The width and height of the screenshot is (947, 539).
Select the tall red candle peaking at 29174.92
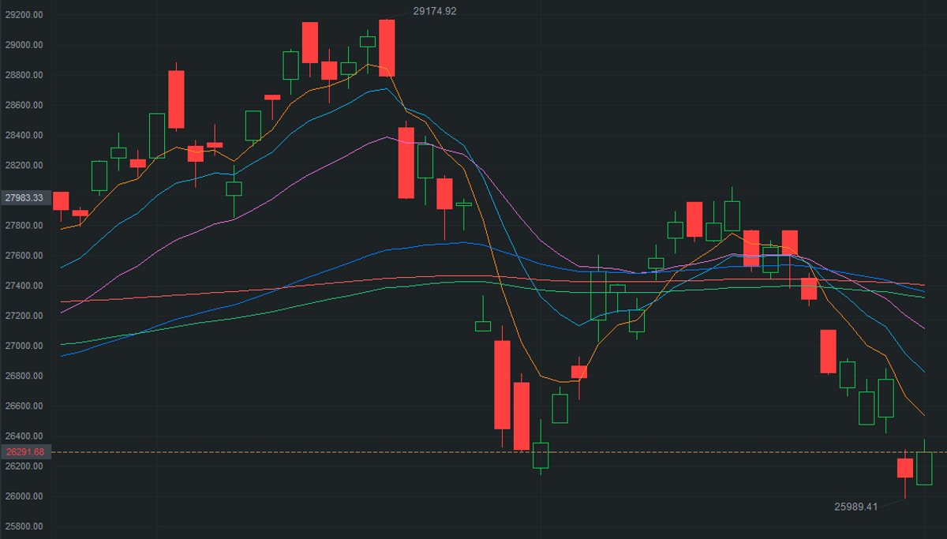pyautogui.click(x=387, y=48)
